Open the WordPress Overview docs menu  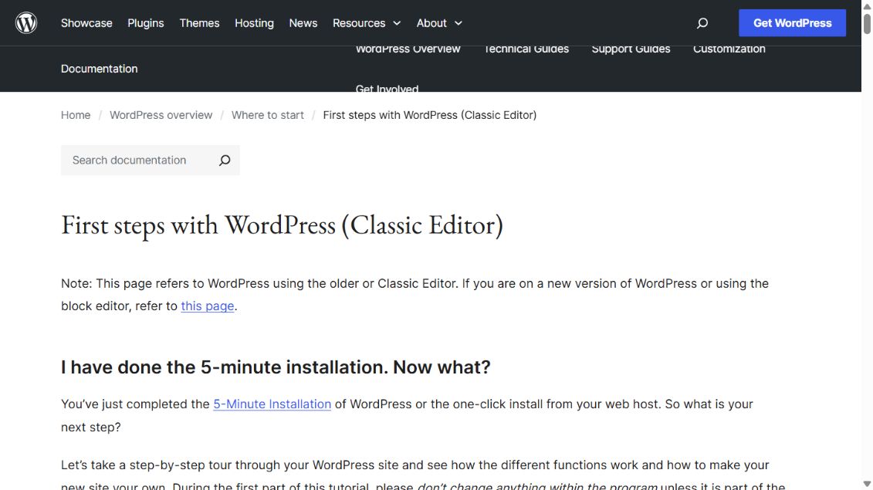(408, 49)
